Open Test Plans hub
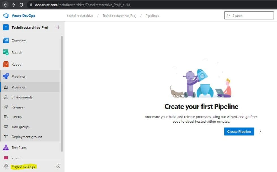The width and height of the screenshot is (277, 172). point(19,148)
